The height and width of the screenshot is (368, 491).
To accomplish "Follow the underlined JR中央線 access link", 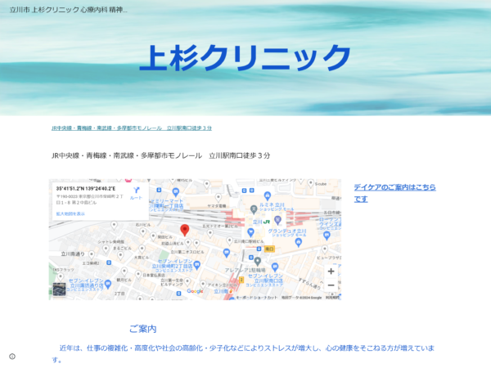I will coord(132,128).
